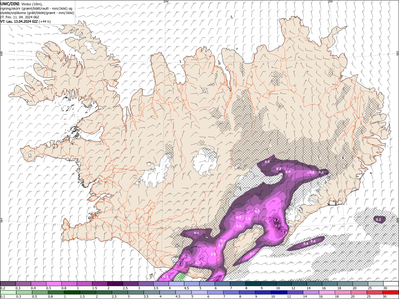Select the lower legend swatch starting at 25
Screen dimensions: 399x299
click(375, 292)
